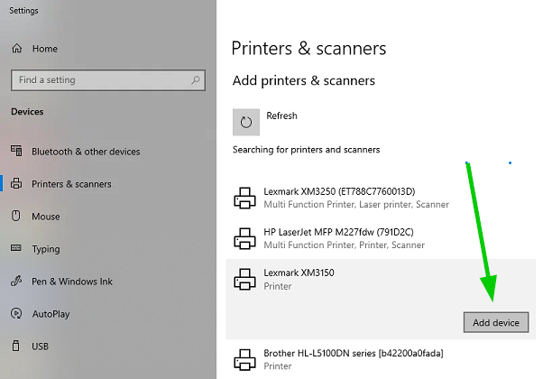
Task: Click the Add printers & scanners heading
Action: pyautogui.click(x=304, y=80)
